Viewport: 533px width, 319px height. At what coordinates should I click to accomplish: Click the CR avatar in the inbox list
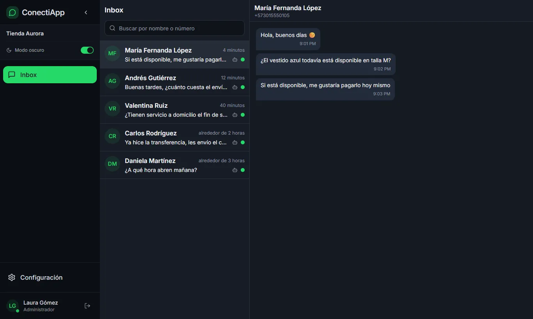point(112,136)
